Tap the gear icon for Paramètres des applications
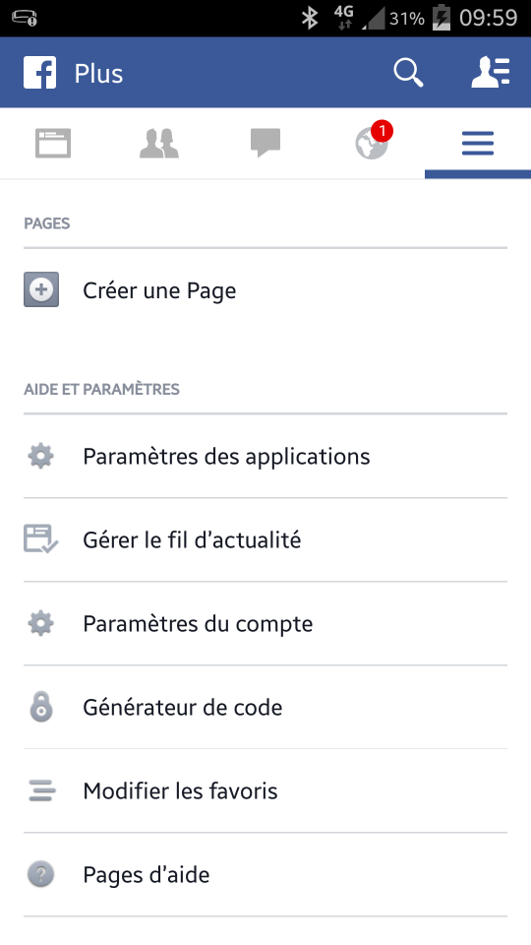Screen dimensions: 531x945 coord(41,456)
